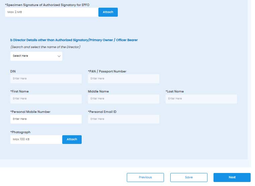This screenshot has height=186, width=255.
Task: Select the Personal Email ID field
Action: point(123,119)
